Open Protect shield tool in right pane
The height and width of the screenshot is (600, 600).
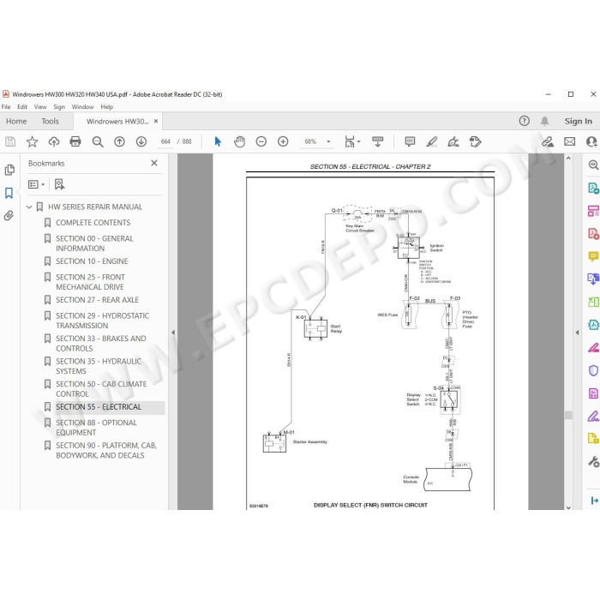point(593,370)
